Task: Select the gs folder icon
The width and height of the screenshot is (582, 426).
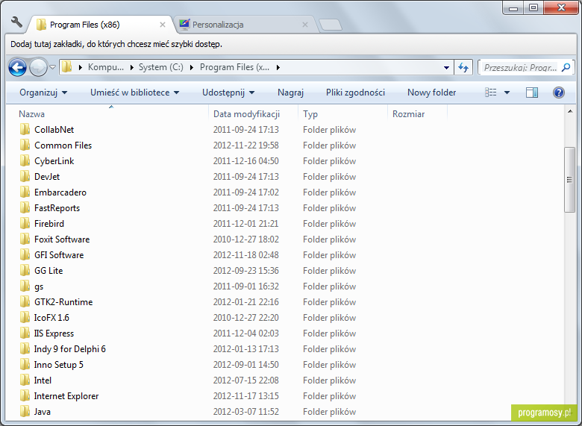Action: [25, 286]
